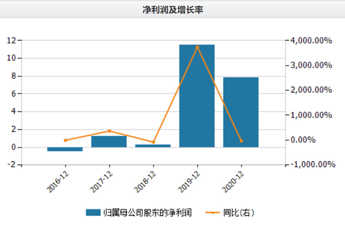Click the x-axis label 2017-12

(102, 182)
